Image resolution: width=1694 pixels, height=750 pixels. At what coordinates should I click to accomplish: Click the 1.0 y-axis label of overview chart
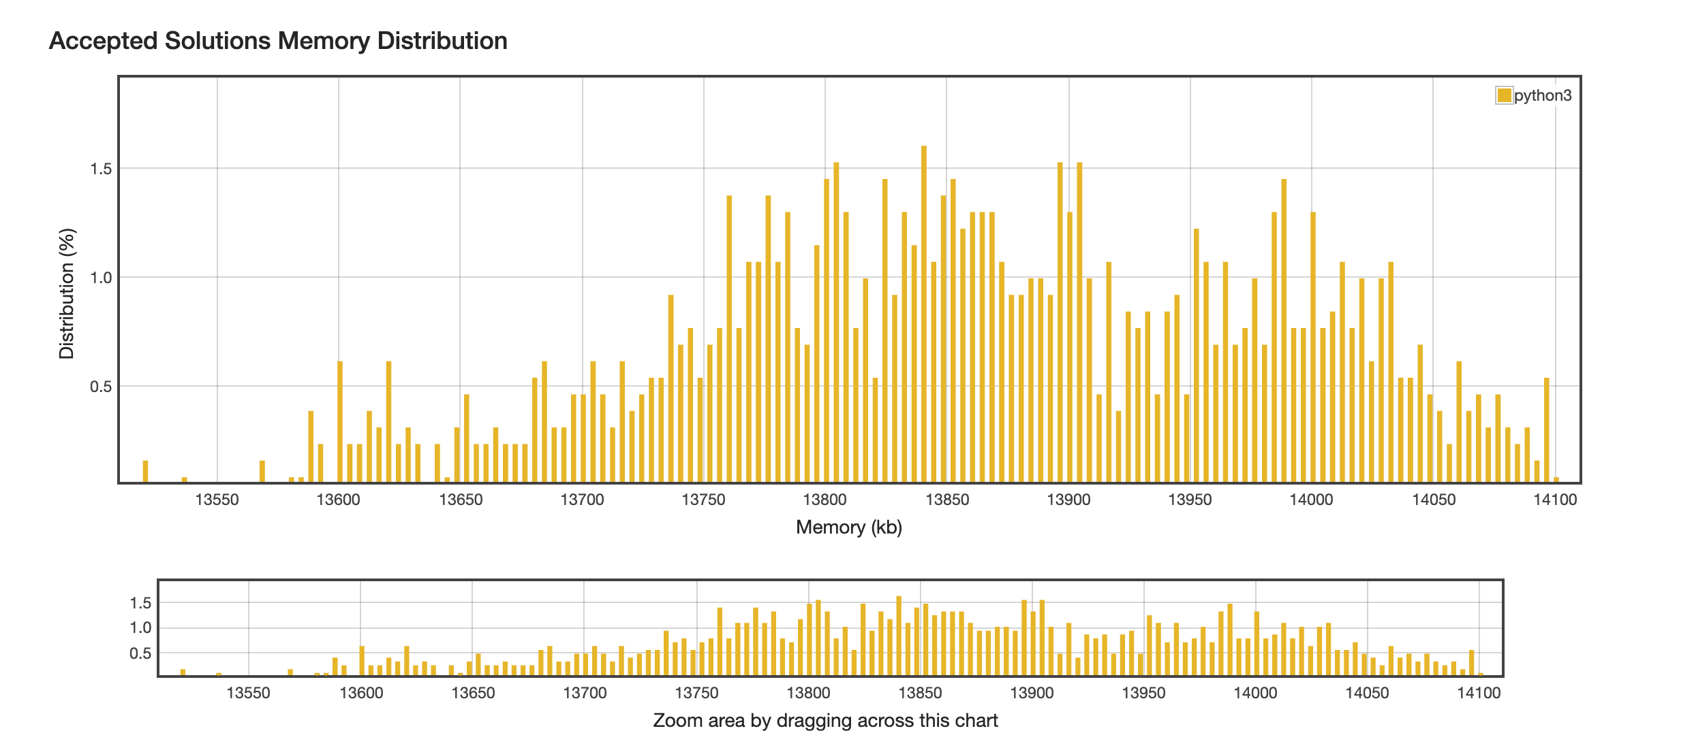[140, 628]
